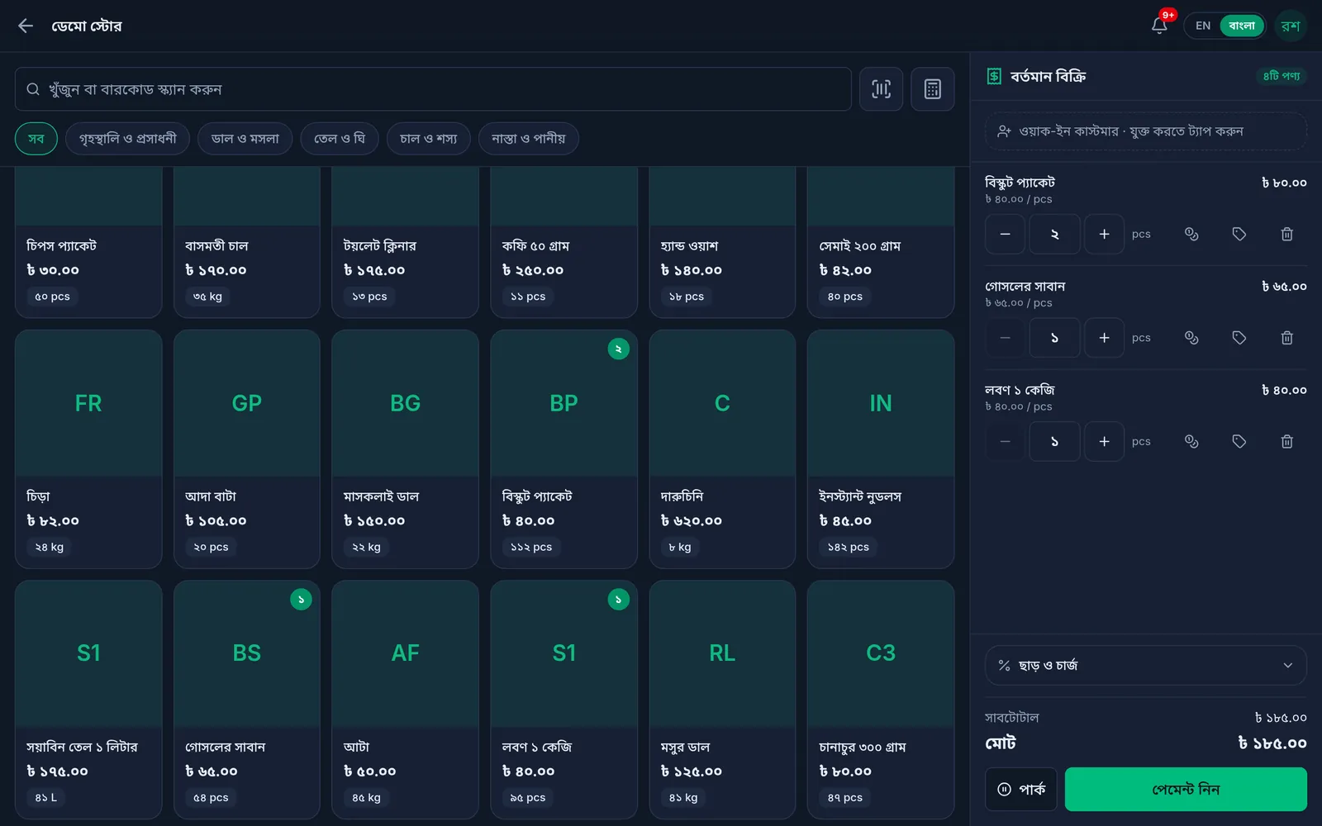Add ইনস্ট্যান্ট নুডলস product card

(881, 449)
